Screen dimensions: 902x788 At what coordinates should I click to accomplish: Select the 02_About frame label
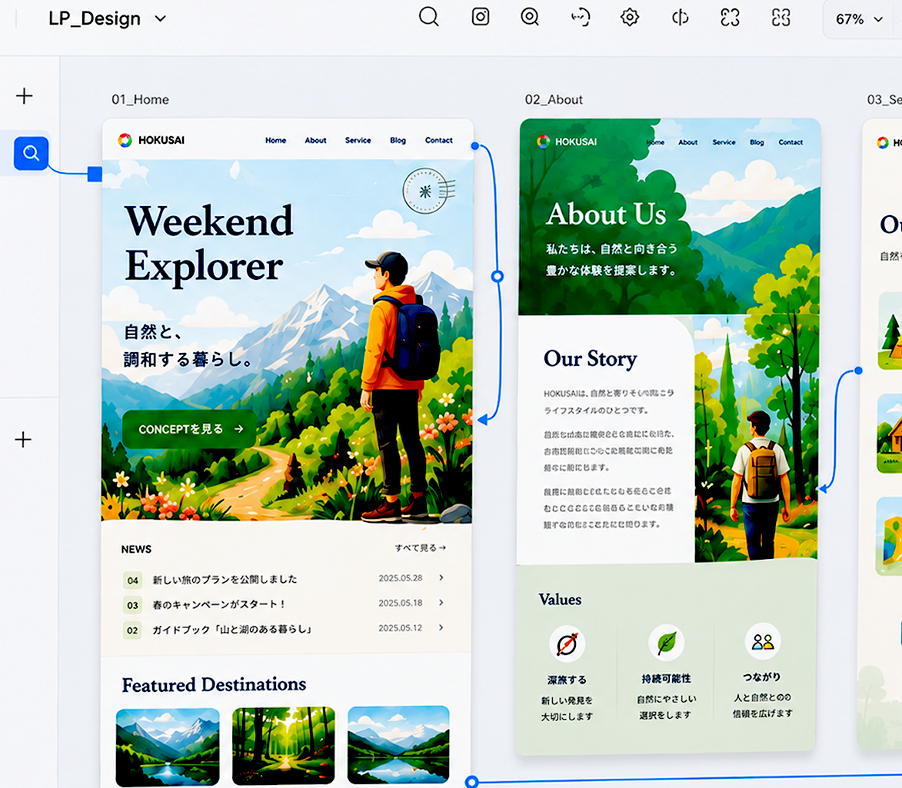pos(554,99)
